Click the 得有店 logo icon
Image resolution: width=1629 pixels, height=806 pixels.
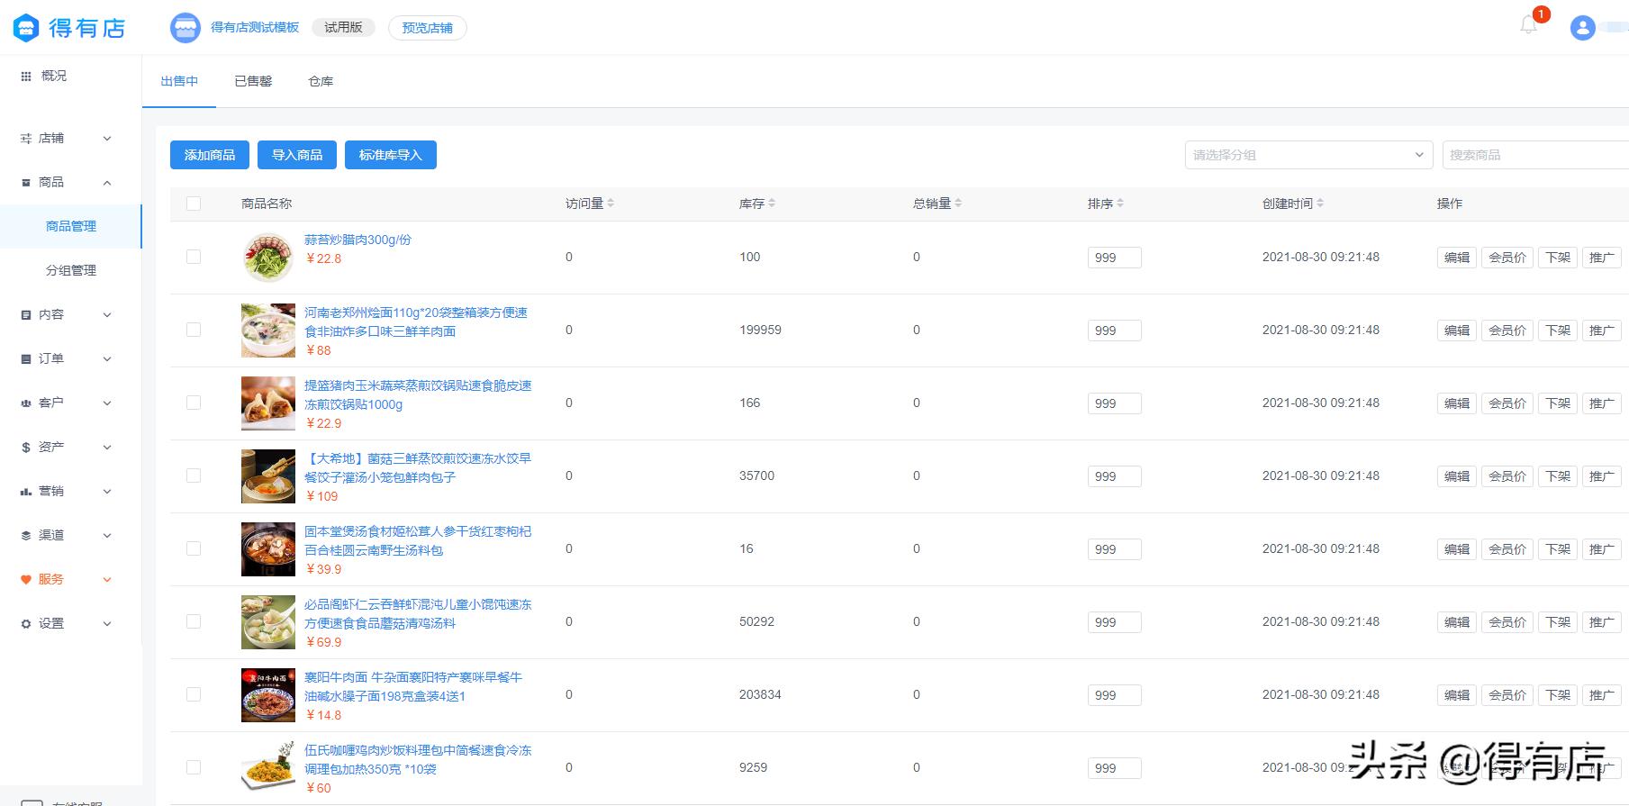point(26,28)
